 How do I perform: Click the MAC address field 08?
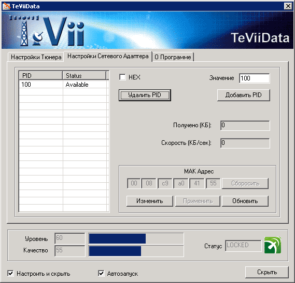(x=149, y=183)
